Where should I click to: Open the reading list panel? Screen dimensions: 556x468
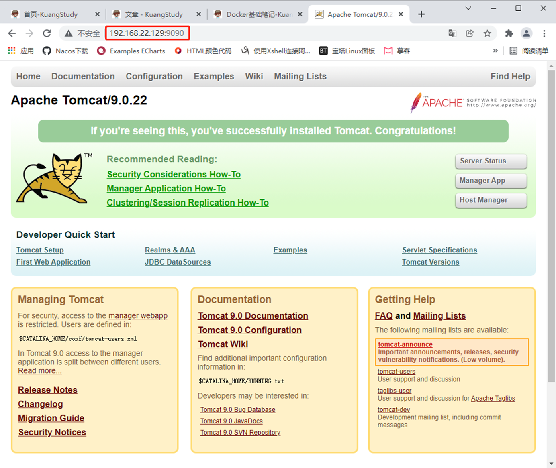(x=529, y=51)
